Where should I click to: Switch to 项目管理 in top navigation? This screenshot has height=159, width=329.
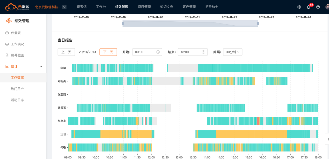coord(144,7)
